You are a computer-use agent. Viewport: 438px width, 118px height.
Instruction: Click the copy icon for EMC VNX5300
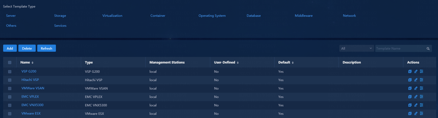coord(410,105)
